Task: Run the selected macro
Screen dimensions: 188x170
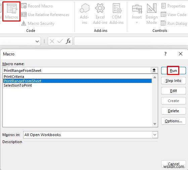Action: pyautogui.click(x=174, y=71)
